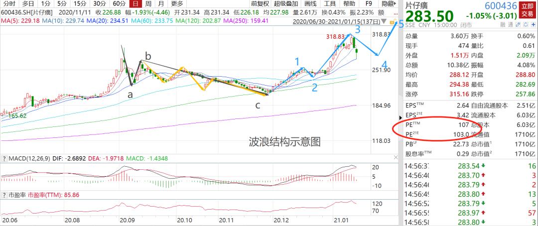Open the 前复权 adjustment dropdown

(260, 4)
